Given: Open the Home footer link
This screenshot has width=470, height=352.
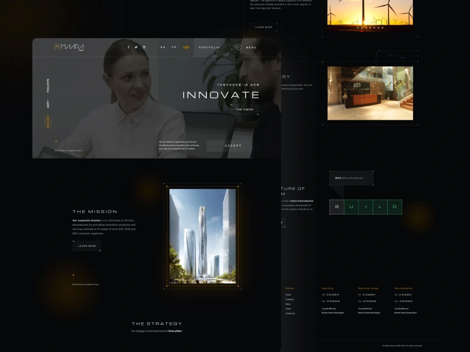Looking at the screenshot, I should click(x=289, y=295).
